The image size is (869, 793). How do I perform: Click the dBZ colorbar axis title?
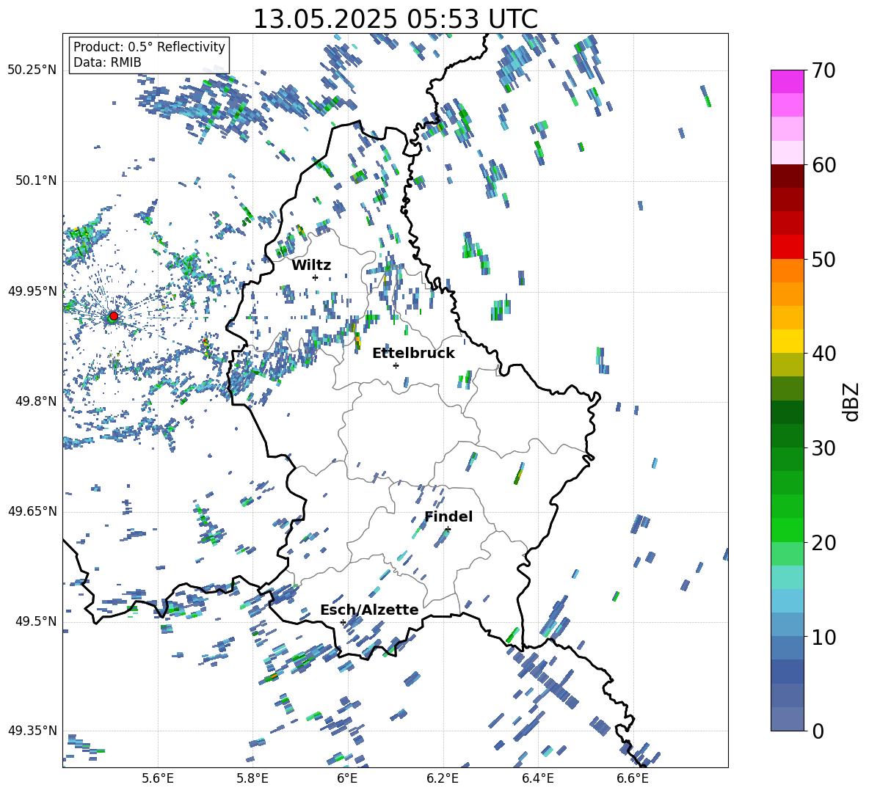(852, 401)
